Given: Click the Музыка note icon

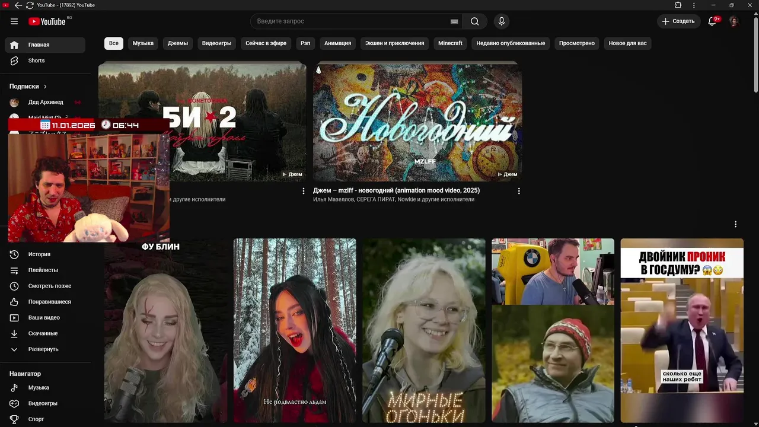Looking at the screenshot, I should (x=14, y=387).
